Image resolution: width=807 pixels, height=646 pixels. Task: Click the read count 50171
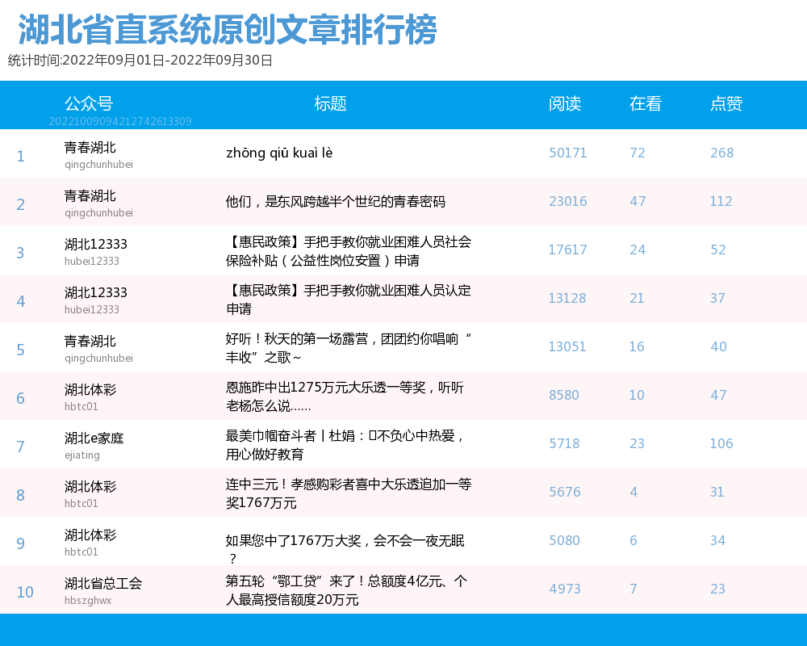(568, 153)
